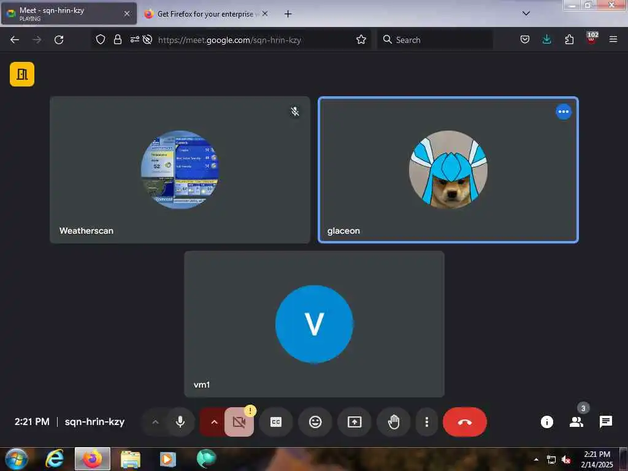
Task: Open the Windows Start orb
Action: coord(16,459)
